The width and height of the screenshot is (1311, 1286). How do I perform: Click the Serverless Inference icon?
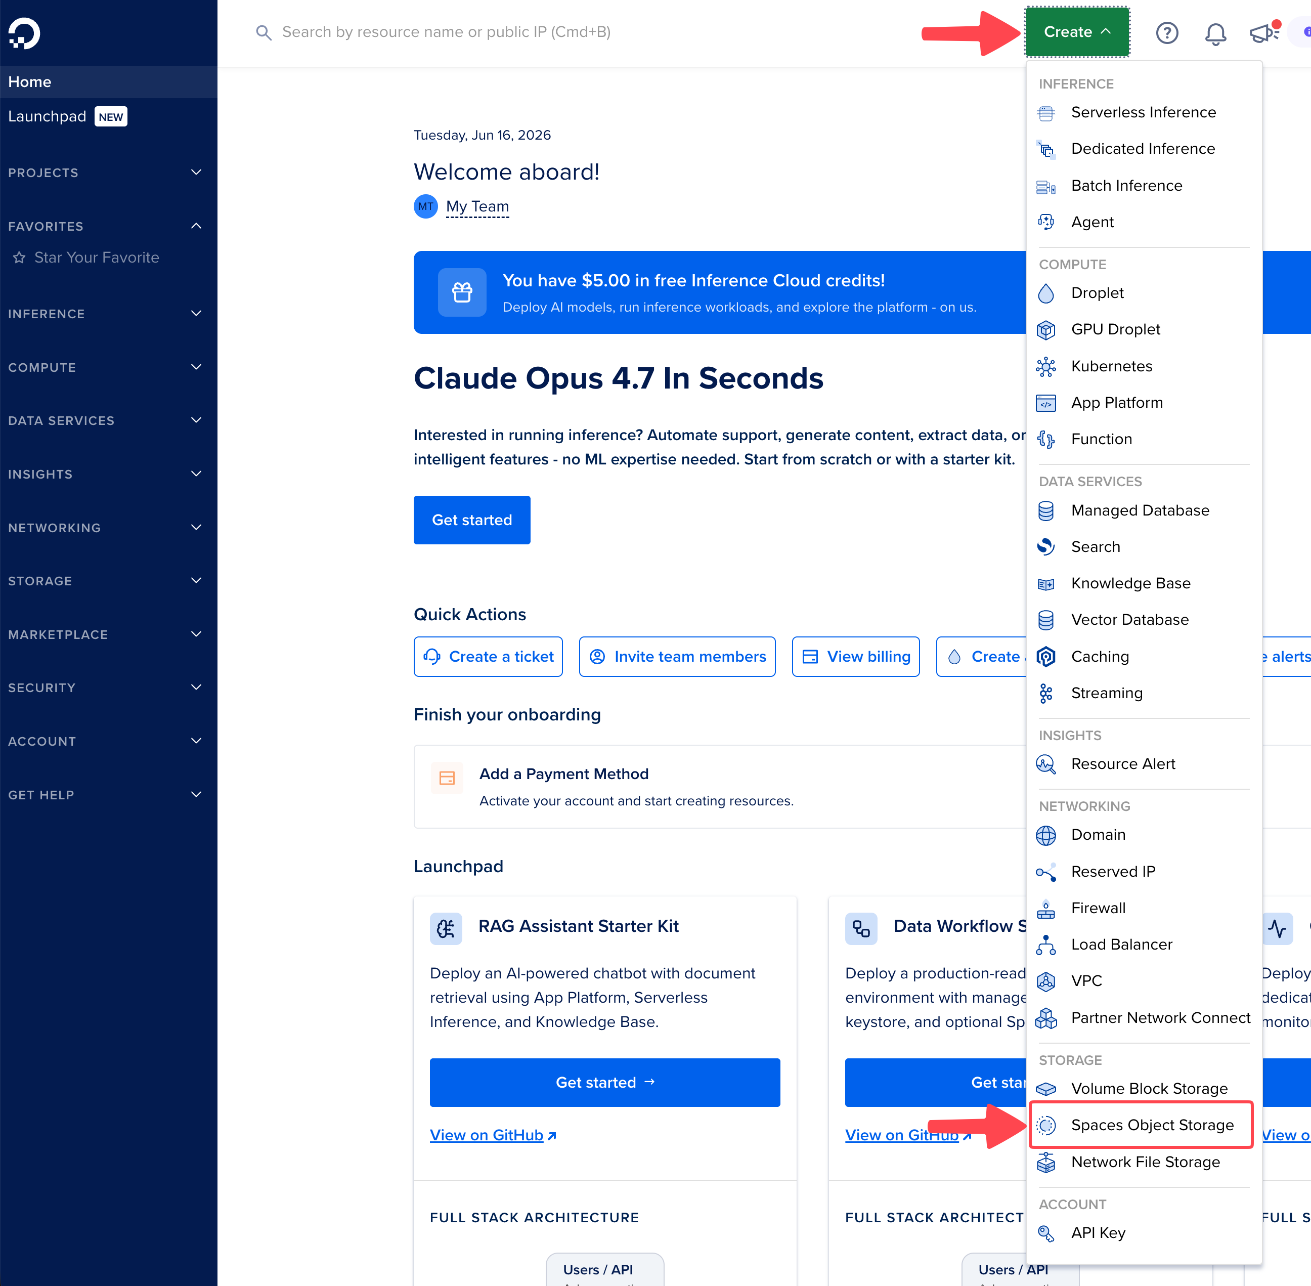click(1045, 113)
